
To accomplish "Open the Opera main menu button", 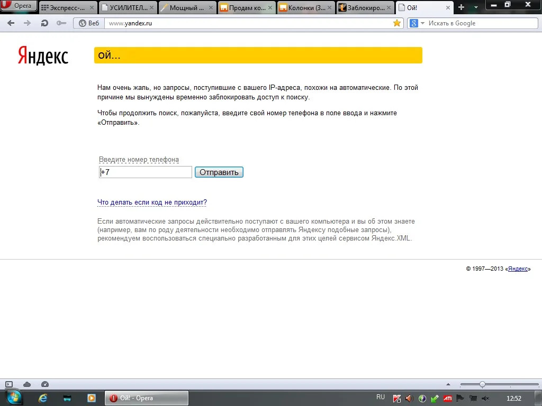I will click(x=19, y=6).
